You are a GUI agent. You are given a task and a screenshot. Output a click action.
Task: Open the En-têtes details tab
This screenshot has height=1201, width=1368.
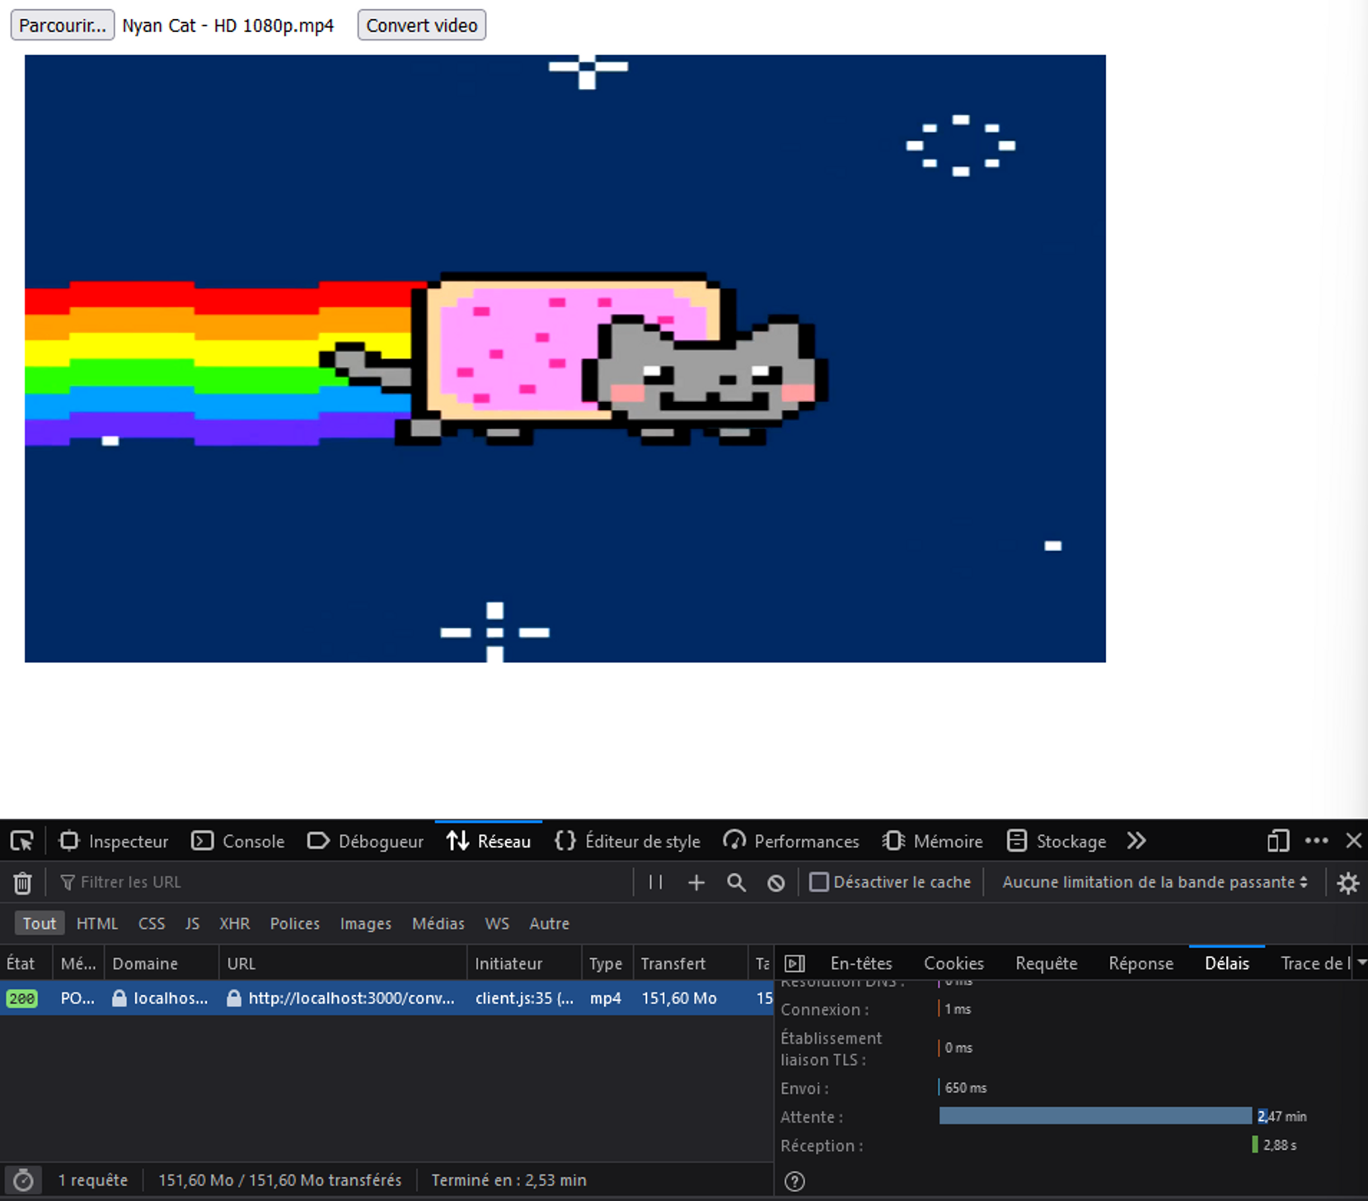(861, 963)
